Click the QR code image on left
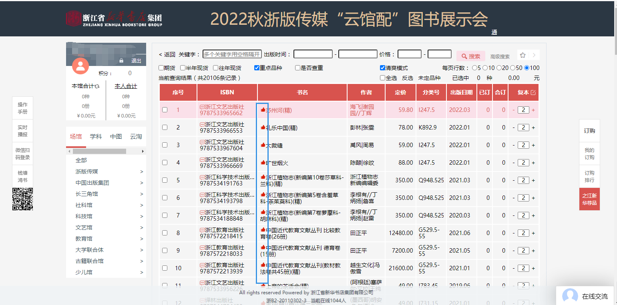 point(22,199)
